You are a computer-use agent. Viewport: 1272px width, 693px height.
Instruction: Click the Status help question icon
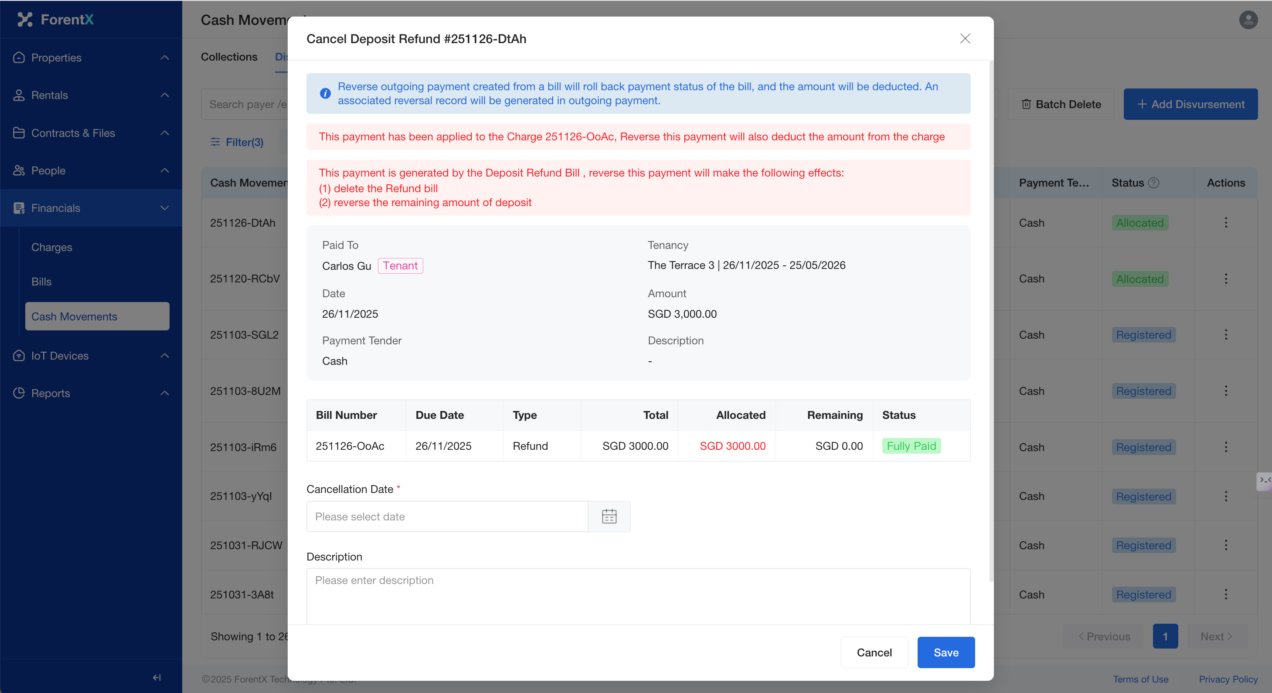pyautogui.click(x=1153, y=183)
